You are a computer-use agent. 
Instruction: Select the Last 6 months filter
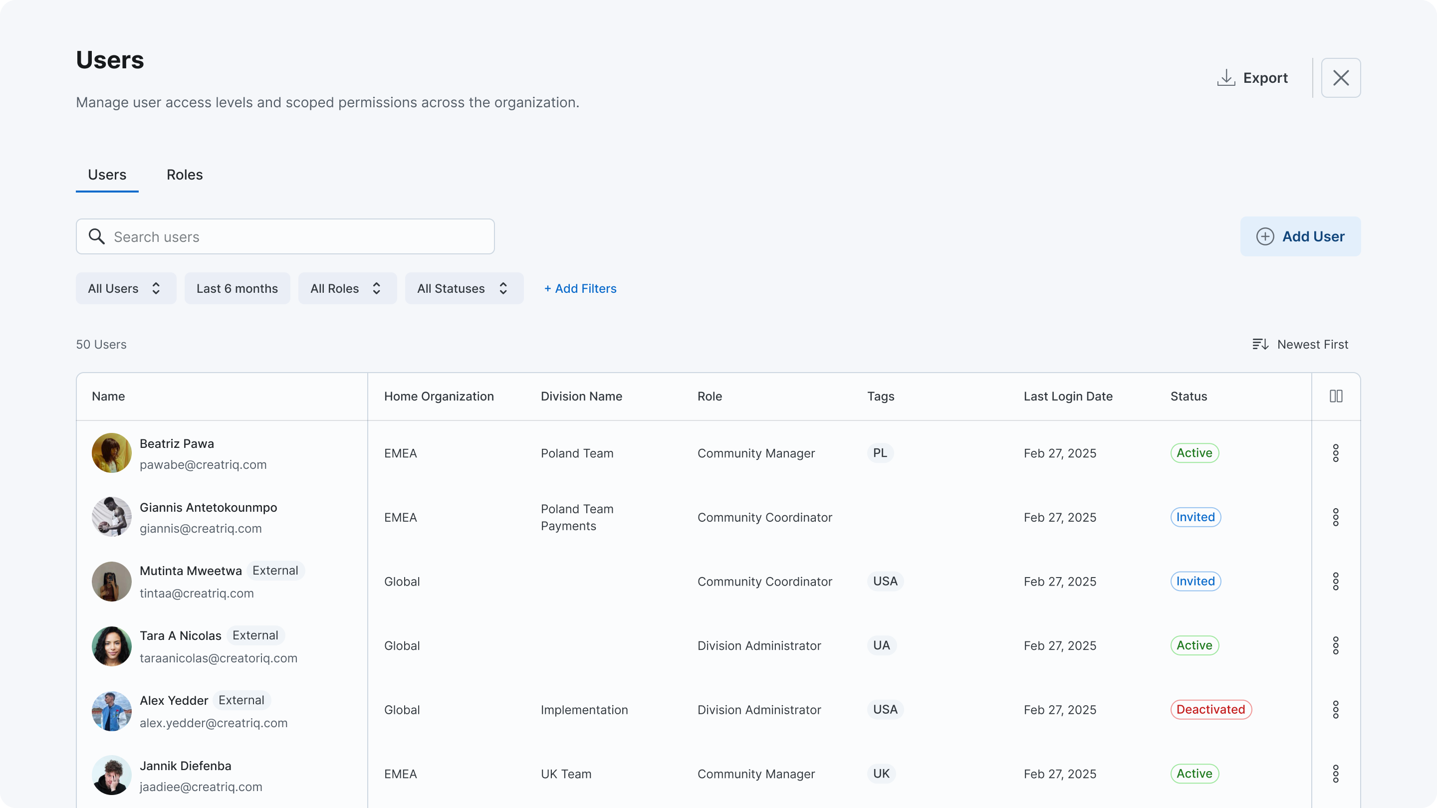(x=237, y=288)
